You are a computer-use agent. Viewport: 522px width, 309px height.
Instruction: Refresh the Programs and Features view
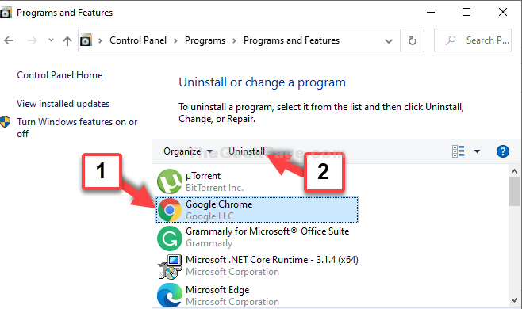tap(413, 40)
